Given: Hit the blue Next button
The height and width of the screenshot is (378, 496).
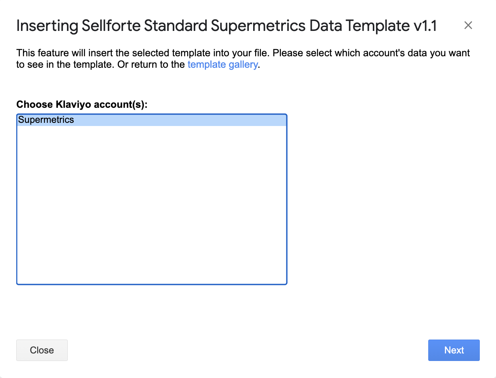Looking at the screenshot, I should tap(454, 350).
